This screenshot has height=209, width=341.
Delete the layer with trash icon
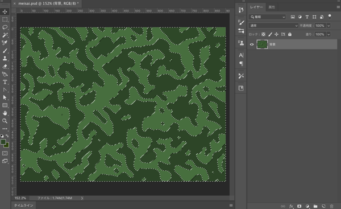tap(331, 206)
